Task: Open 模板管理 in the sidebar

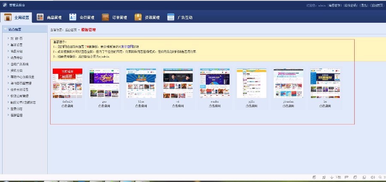Action: [x=16, y=115]
